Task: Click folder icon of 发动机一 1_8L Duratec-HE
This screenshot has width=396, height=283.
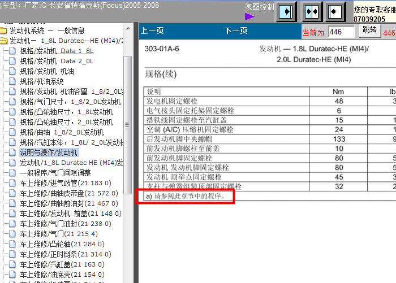Action: tap(3, 41)
